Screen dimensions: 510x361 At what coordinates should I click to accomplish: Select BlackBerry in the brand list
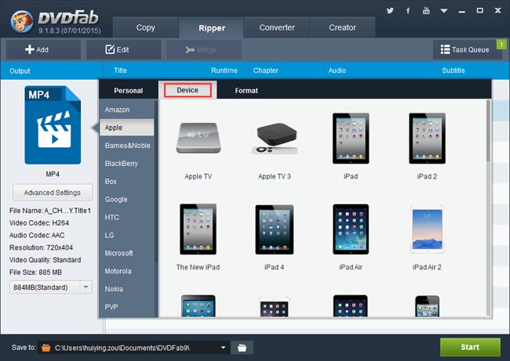(x=126, y=164)
